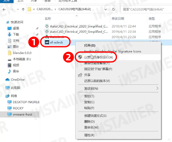Screen dimensions: 172x142
Task: Choose 复制(C) in context menu
Action: point(118,102)
